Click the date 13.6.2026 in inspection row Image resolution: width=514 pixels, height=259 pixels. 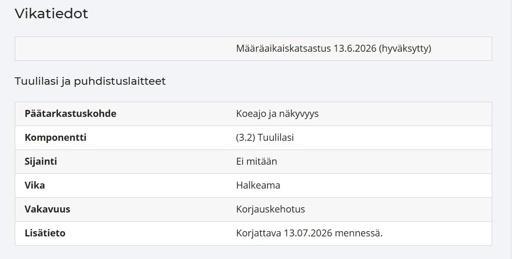tap(355, 49)
